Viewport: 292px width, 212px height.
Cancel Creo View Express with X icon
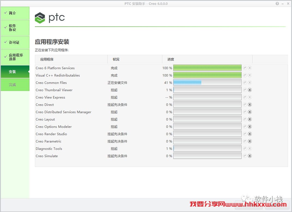(250, 97)
